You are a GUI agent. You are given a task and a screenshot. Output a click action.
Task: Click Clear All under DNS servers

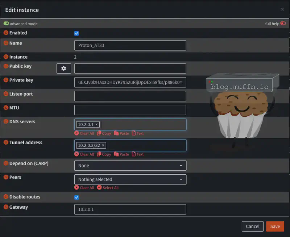pos(84,133)
